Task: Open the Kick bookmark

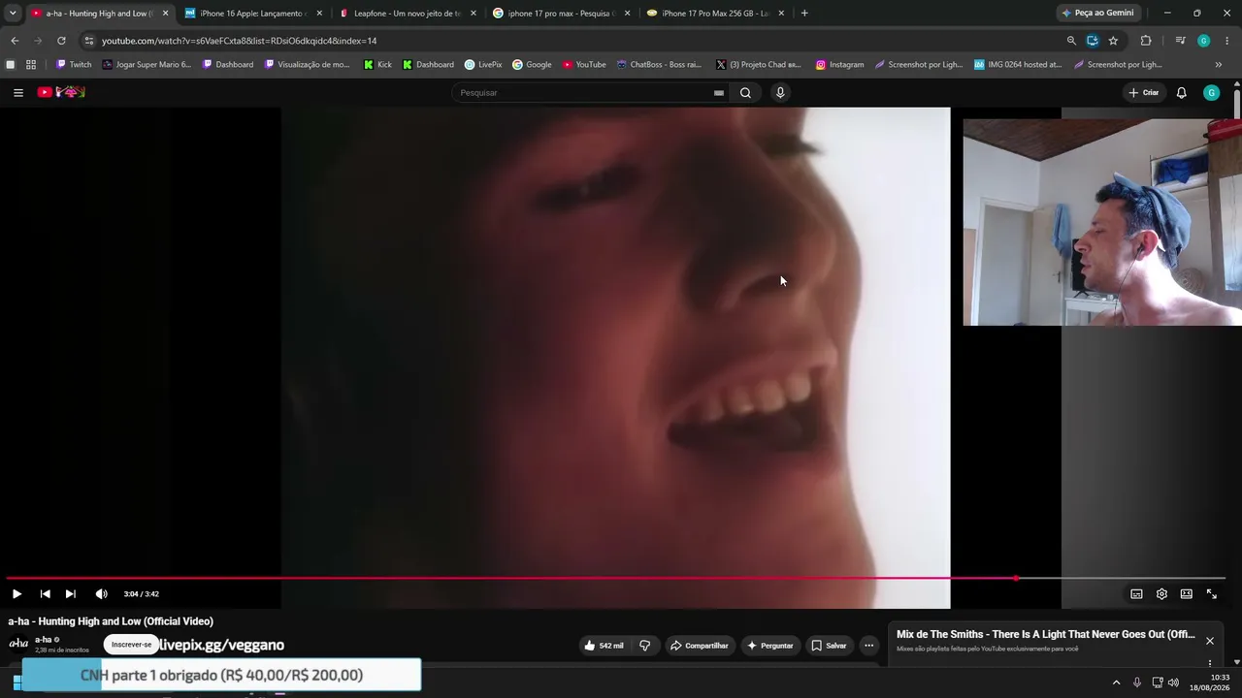Action: pos(377,65)
